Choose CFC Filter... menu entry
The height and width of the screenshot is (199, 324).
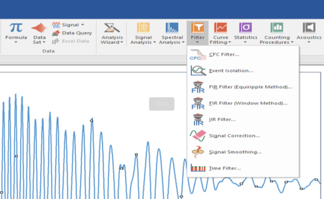[243, 54]
